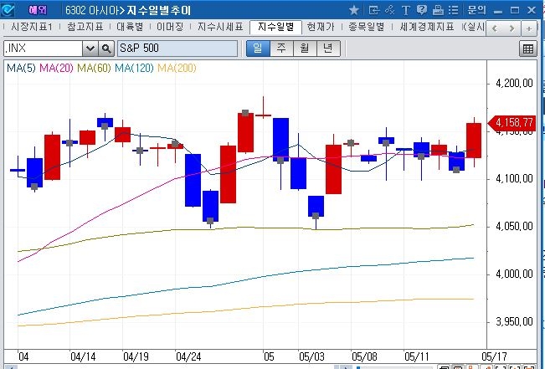Click the current price tag 4,158.77

tap(512, 123)
